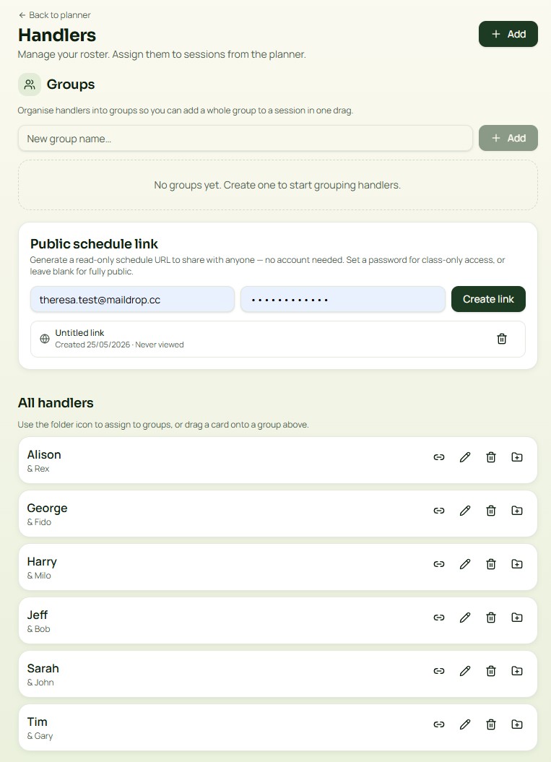Click the theresa.test@maildrop.cc field

132,299
